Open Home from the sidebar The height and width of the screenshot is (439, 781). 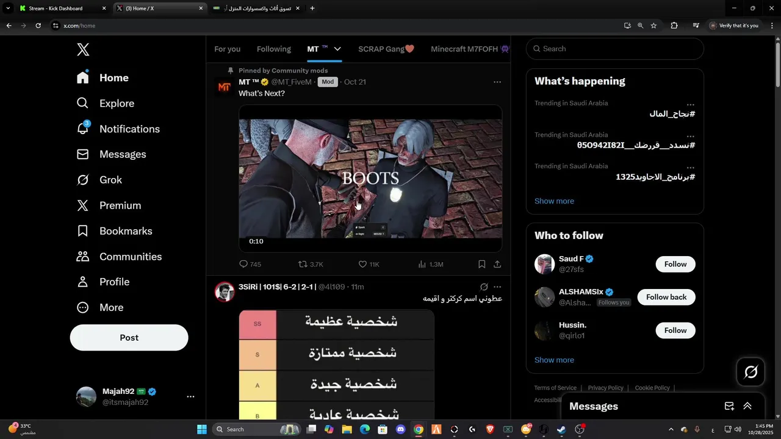click(x=103, y=78)
